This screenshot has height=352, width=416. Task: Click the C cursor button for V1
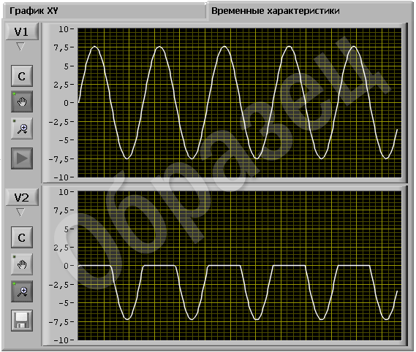tap(22, 76)
